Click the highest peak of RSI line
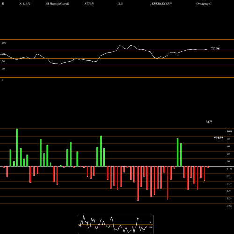 120,45
